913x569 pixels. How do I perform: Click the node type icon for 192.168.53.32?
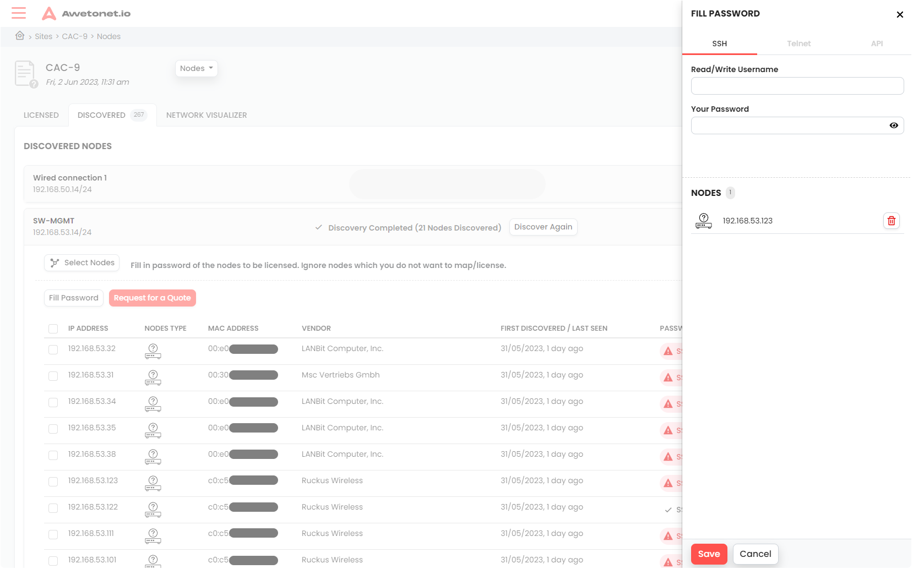click(x=153, y=351)
